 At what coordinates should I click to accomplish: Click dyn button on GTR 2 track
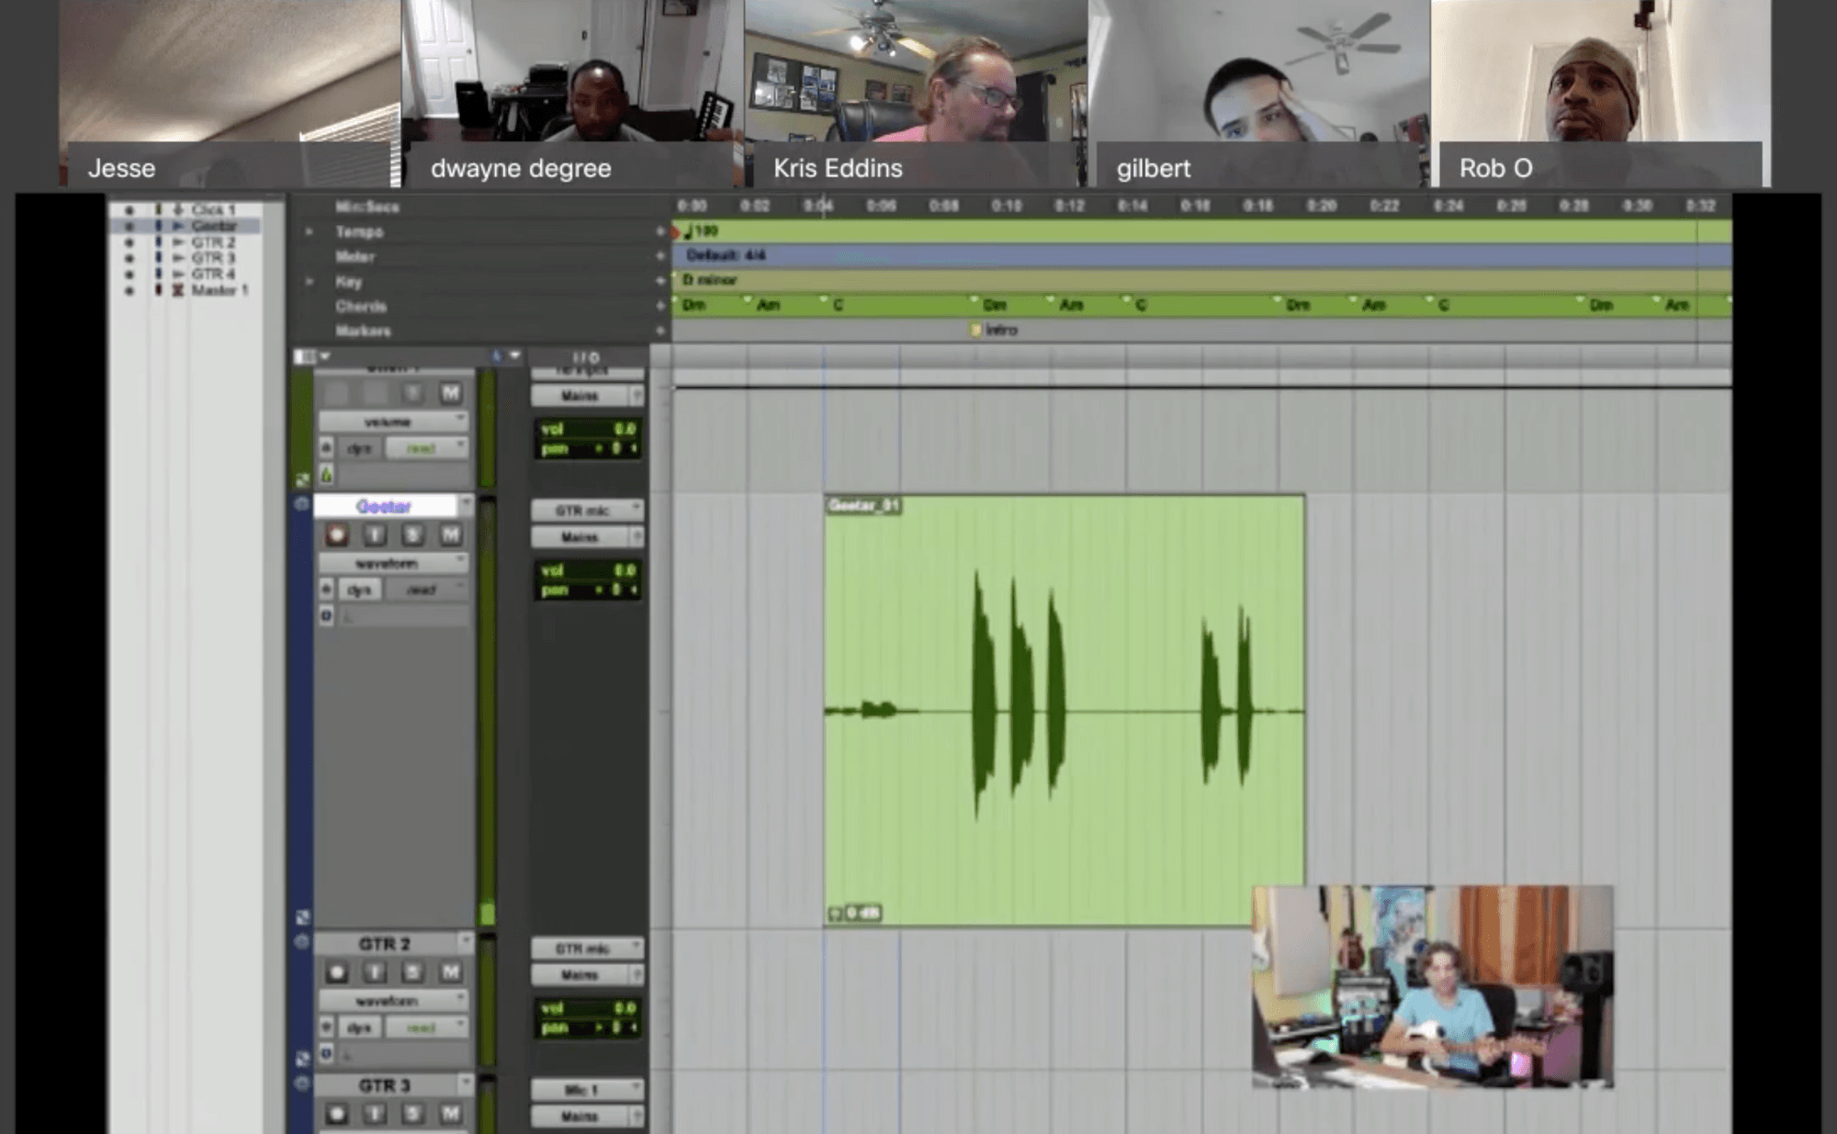click(x=359, y=1027)
